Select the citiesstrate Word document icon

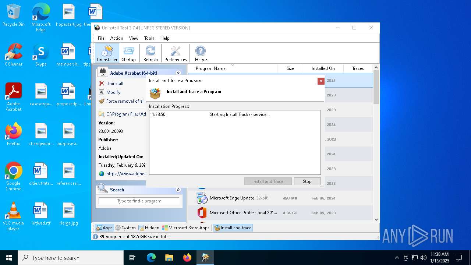coord(41,174)
